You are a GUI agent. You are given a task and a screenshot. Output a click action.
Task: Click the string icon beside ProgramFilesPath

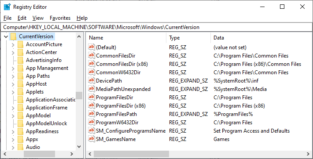point(92,114)
